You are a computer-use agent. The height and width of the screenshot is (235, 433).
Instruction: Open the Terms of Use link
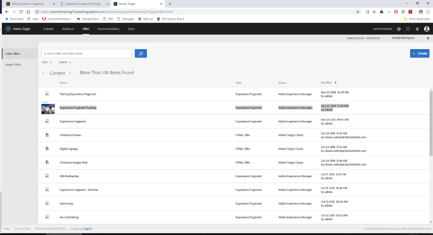tap(22, 229)
